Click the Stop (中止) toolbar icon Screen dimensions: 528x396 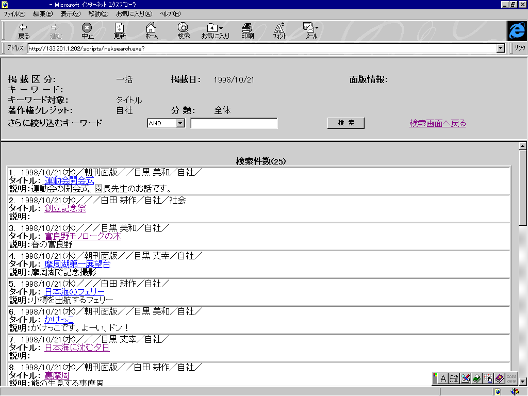pos(87,31)
